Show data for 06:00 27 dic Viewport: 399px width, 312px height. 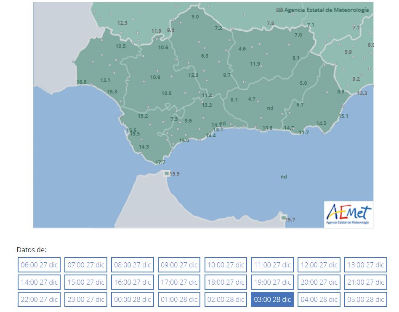coord(39,265)
